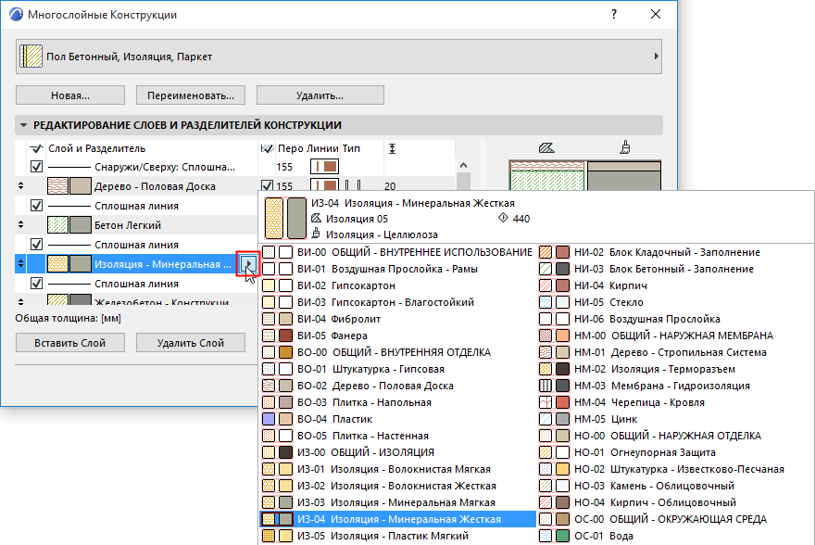The image size is (815, 545).
Task: Select 'ИЗ-01 Изоляция - Волокнистая Мягкая' entry
Action: pos(397,469)
